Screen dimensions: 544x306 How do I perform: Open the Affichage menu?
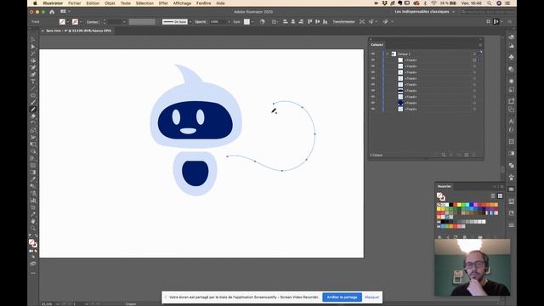coord(182,3)
